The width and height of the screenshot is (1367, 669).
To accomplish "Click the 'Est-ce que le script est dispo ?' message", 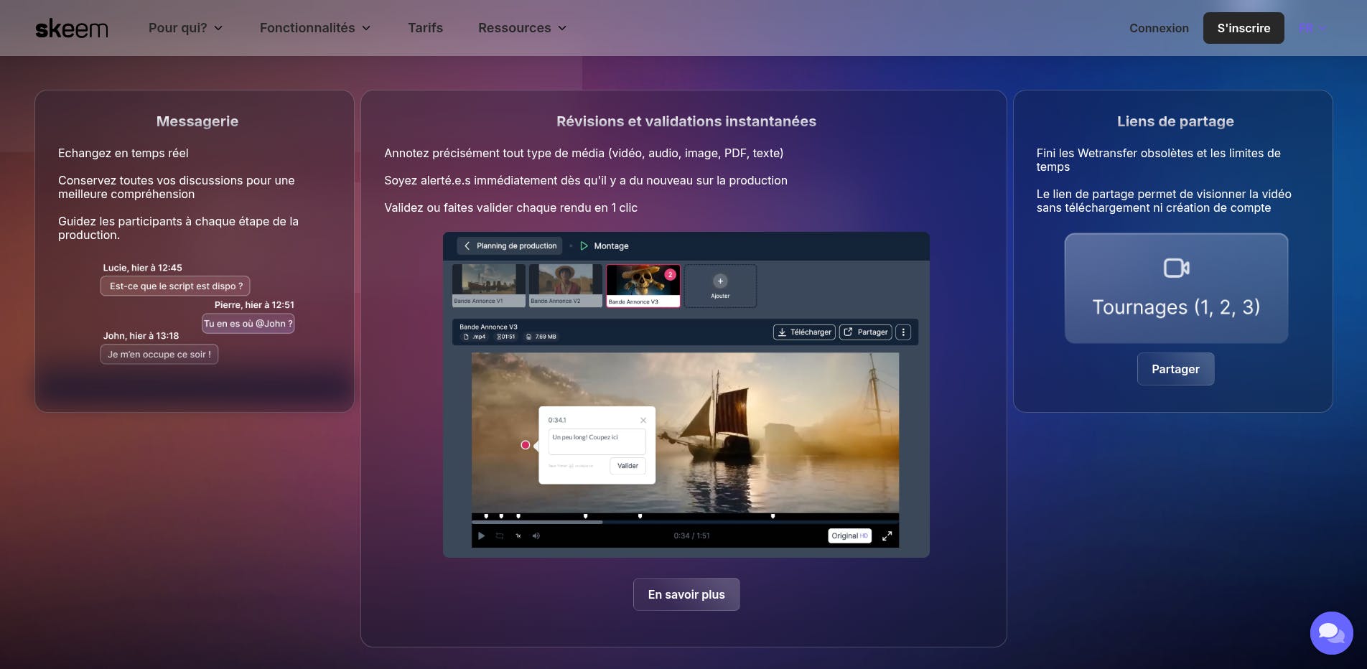I will (175, 286).
